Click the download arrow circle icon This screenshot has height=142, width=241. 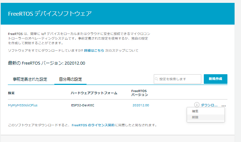(197, 105)
